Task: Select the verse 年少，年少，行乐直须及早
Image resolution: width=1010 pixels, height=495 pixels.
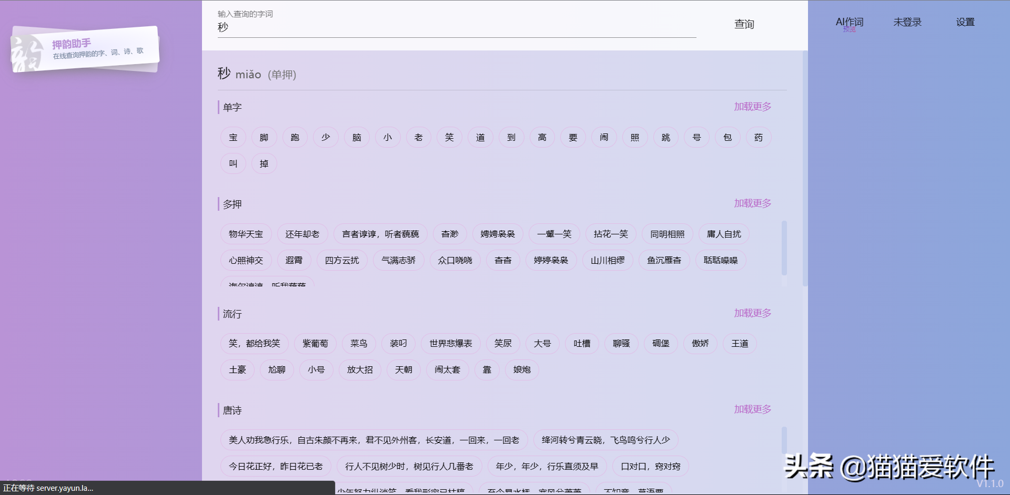Action: point(547,467)
